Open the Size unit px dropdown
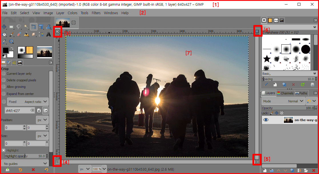Viewport: 319px width, 174px height. 42,136
